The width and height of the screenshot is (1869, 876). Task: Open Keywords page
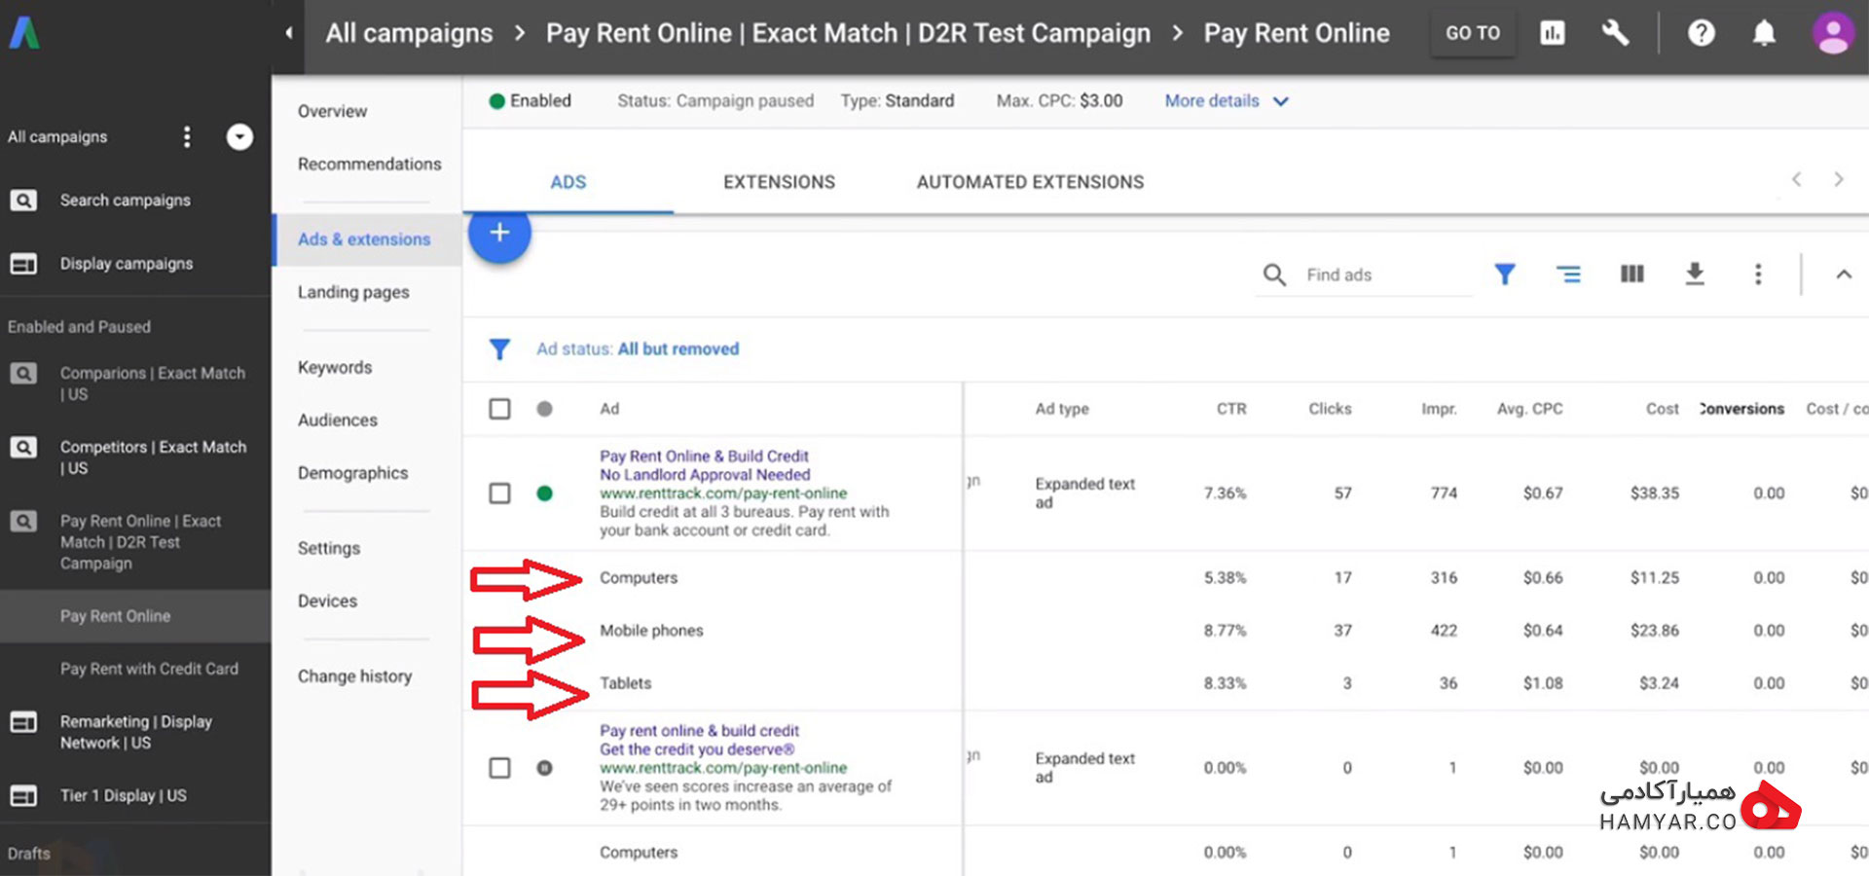pyautogui.click(x=335, y=367)
